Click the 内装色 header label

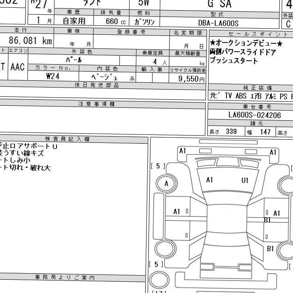point(107,69)
